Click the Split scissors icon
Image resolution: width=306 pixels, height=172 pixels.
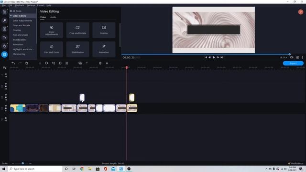point(40,63)
